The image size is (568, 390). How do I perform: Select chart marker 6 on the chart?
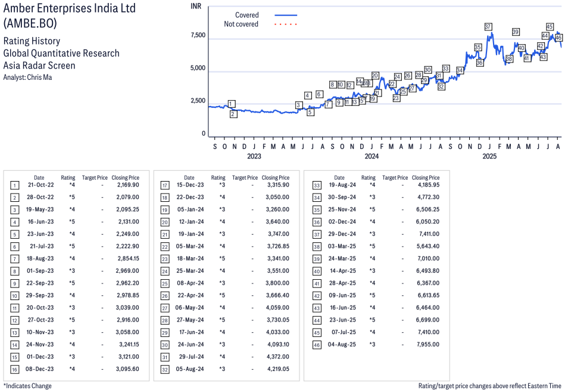click(319, 94)
